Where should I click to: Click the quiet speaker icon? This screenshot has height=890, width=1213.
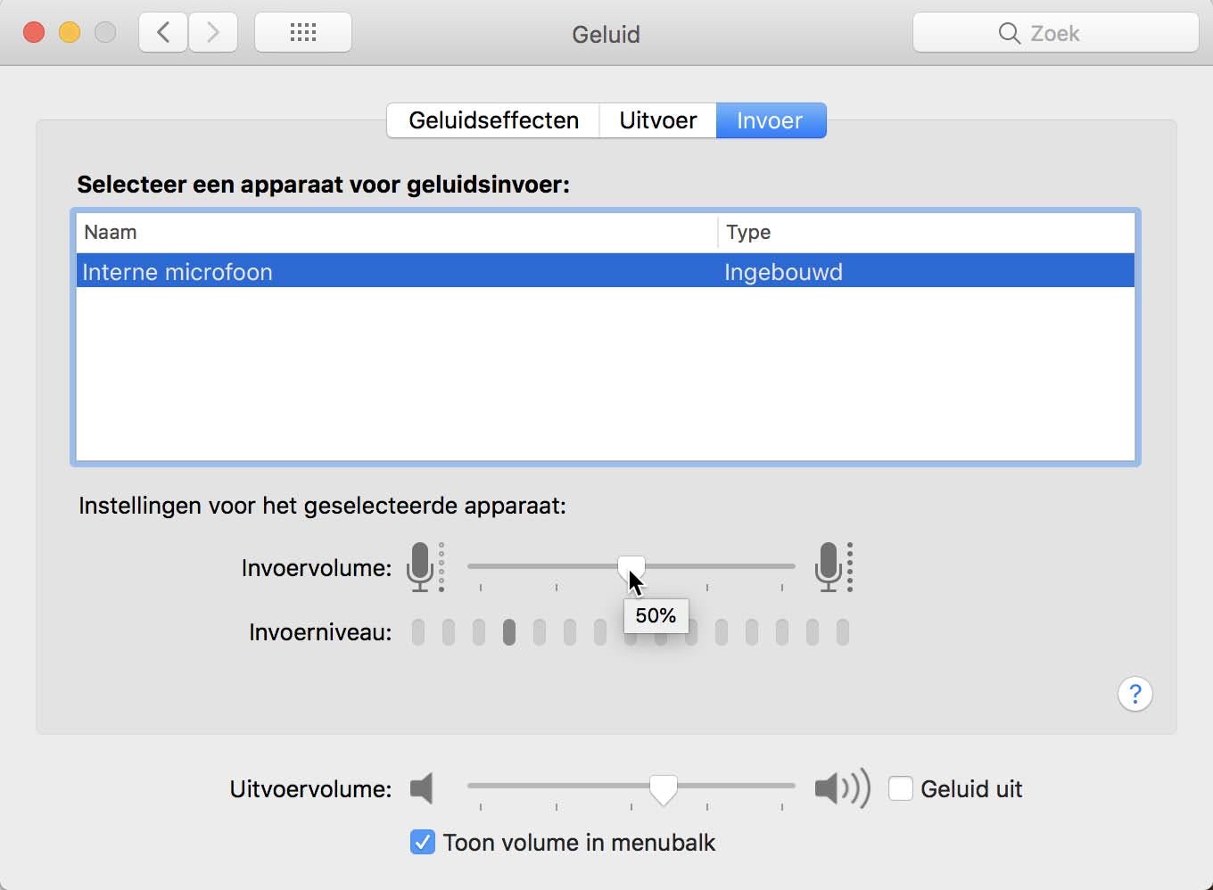tap(422, 788)
